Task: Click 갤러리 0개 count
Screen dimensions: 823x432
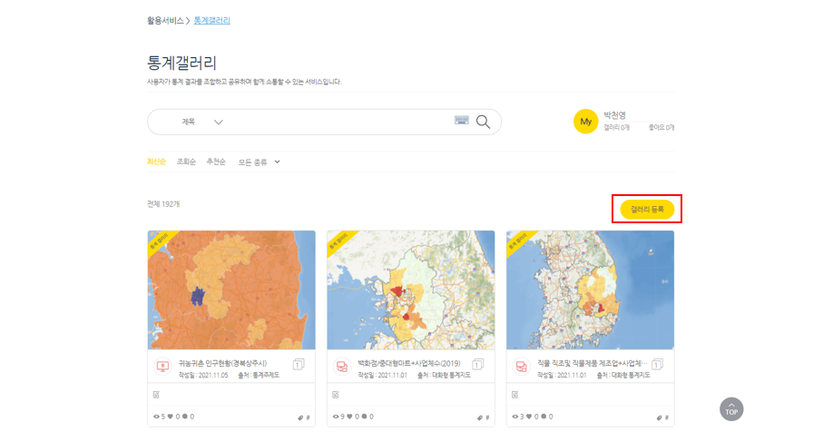Action: coord(616,128)
